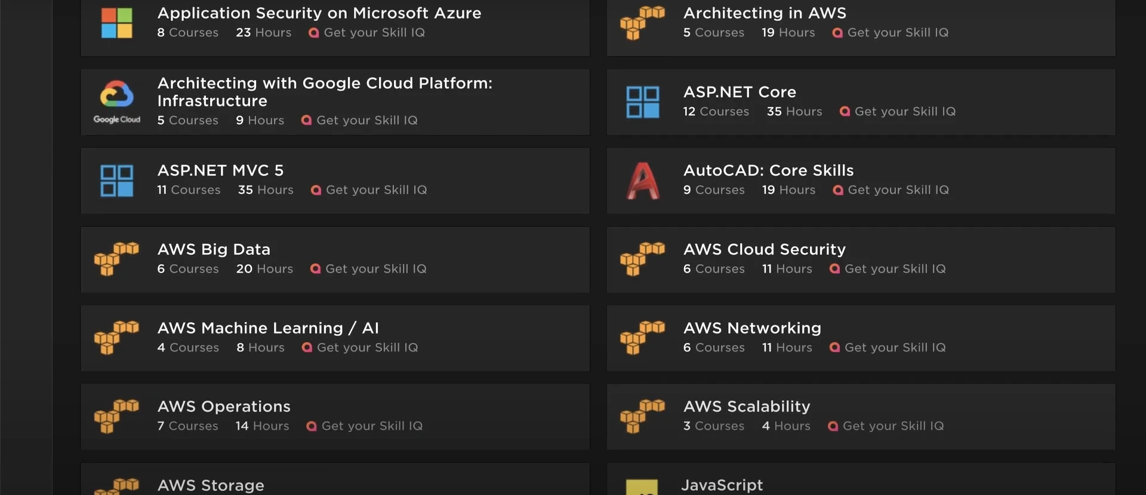
Task: Click '9 Courses' under AutoCAD: Core Skills
Action: [714, 190]
